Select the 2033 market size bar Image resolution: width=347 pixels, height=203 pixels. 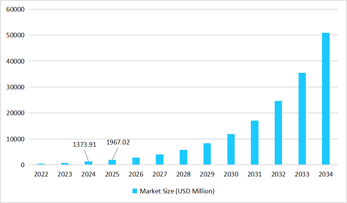click(302, 119)
